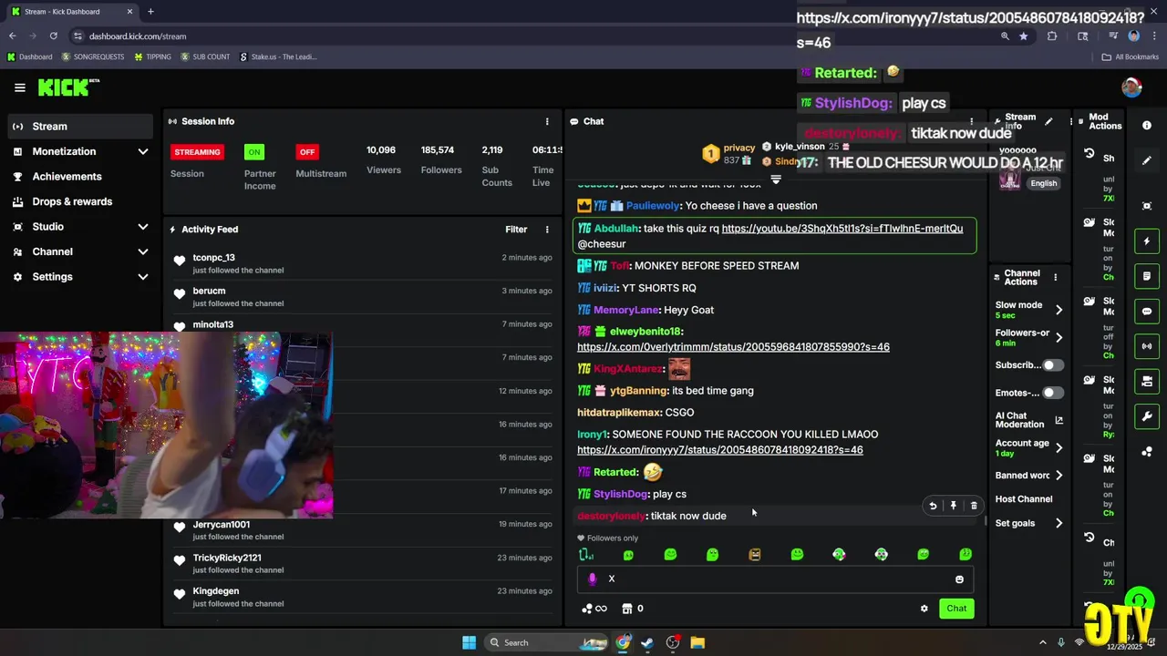Open Irony1's x.com ironyyy7 status link
Viewport: 1167px width, 656px height.
[x=720, y=450]
